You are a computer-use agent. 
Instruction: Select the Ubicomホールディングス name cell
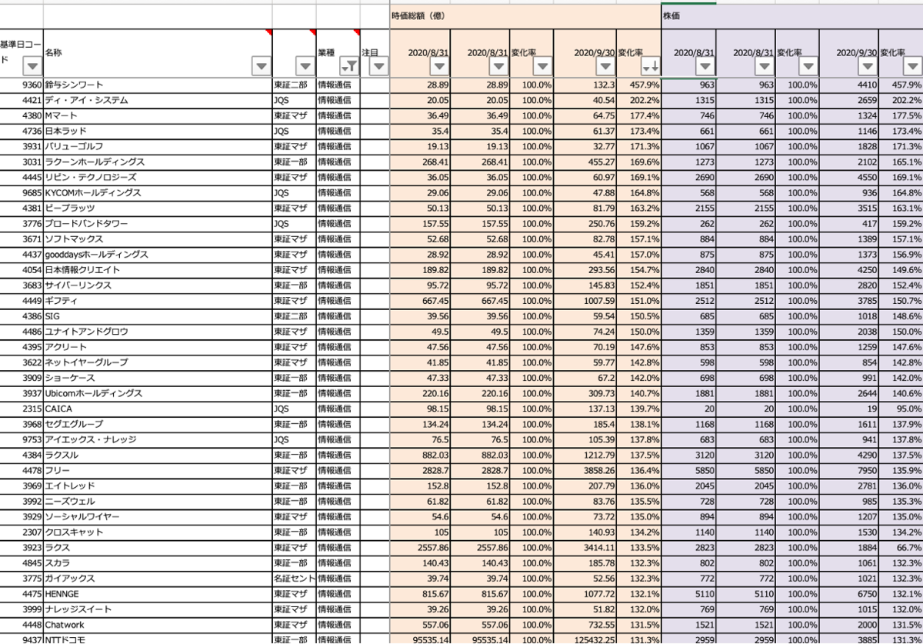tap(158, 392)
